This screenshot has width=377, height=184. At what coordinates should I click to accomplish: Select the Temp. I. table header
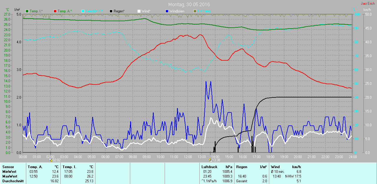(70, 167)
